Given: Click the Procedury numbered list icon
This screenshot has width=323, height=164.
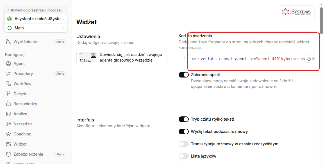Looking at the screenshot, I should pyautogui.click(x=8, y=74).
